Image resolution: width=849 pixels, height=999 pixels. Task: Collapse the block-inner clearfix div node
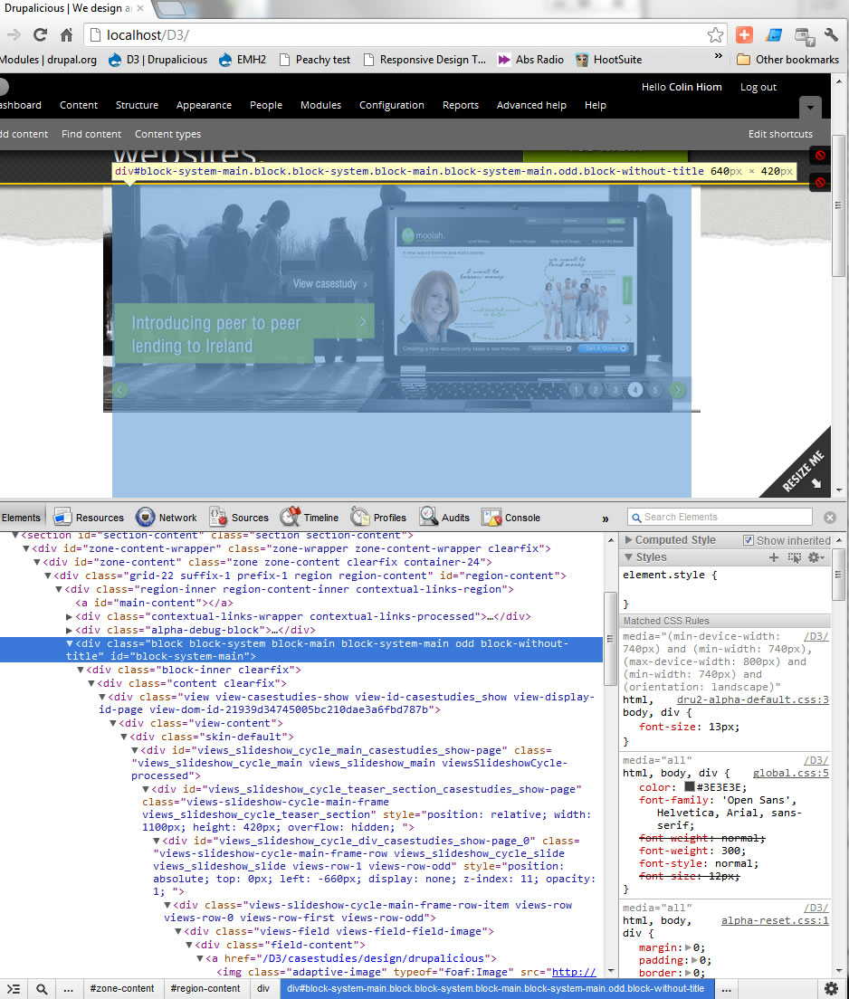coord(81,671)
